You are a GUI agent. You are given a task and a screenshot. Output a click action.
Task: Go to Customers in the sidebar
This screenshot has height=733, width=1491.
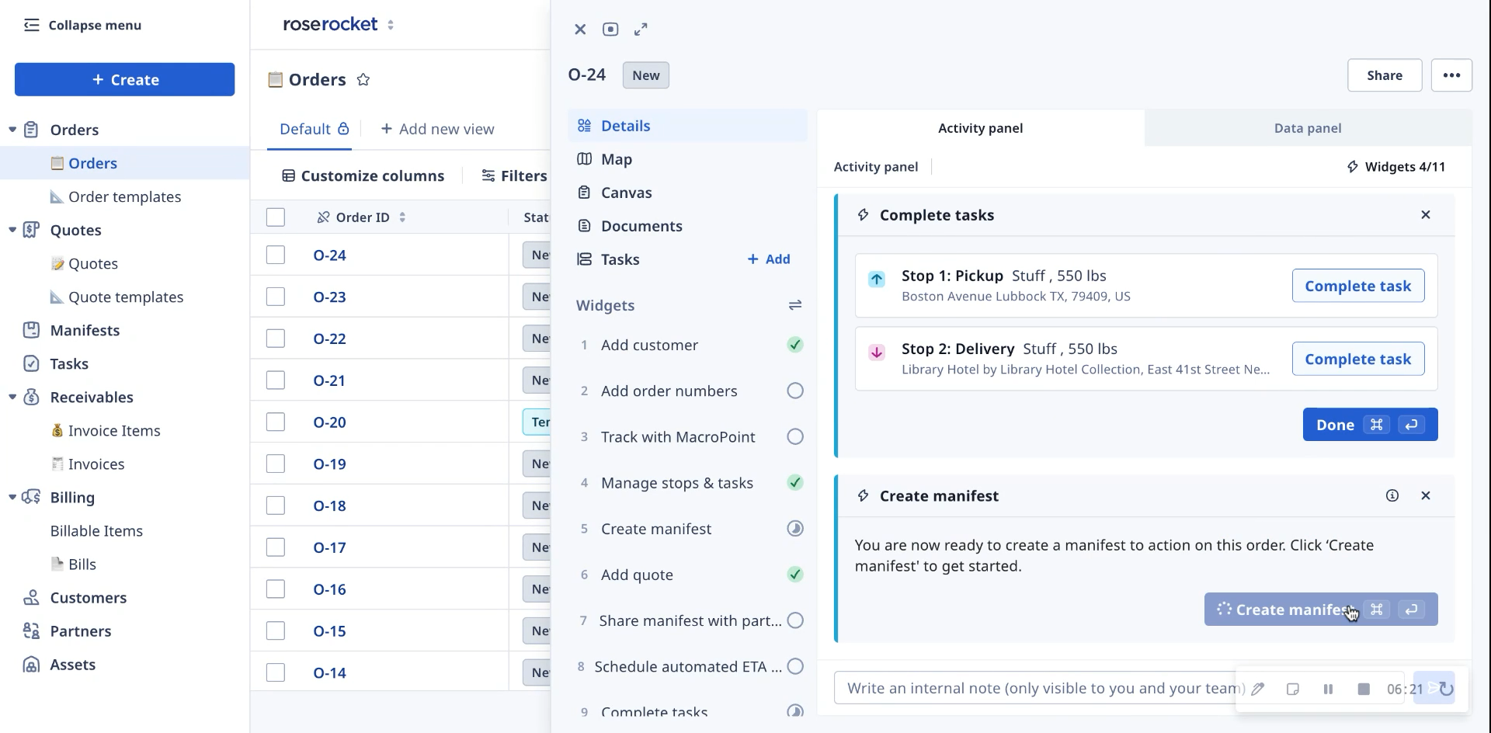(88, 598)
